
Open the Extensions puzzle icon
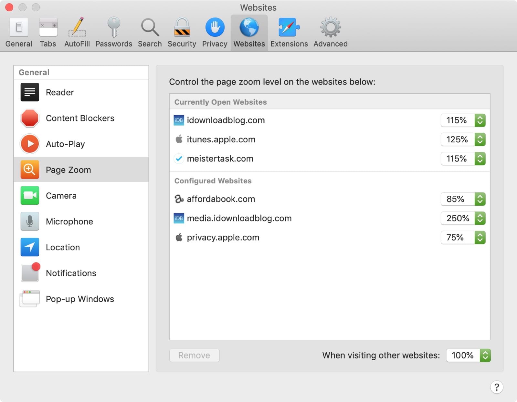(x=289, y=27)
